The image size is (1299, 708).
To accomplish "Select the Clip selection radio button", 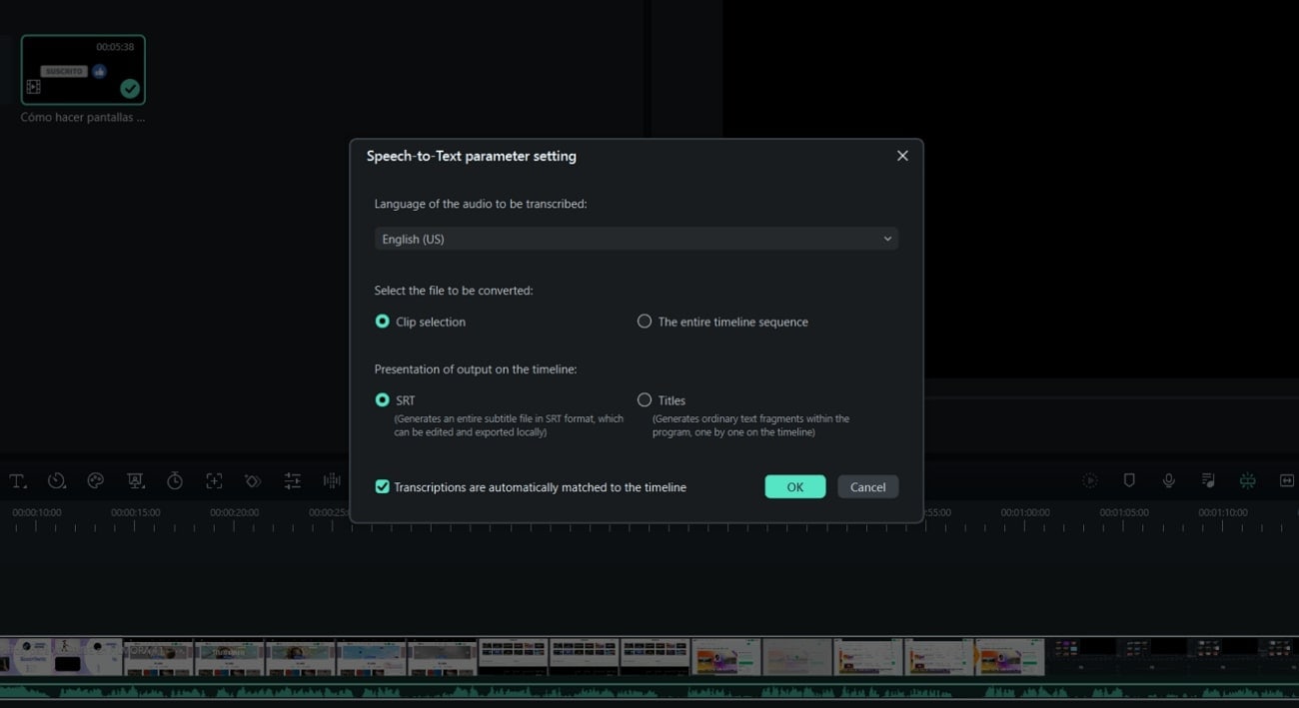I will 382,322.
